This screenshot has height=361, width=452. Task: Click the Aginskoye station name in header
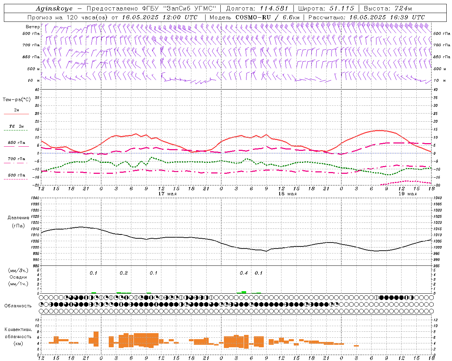[54, 8]
